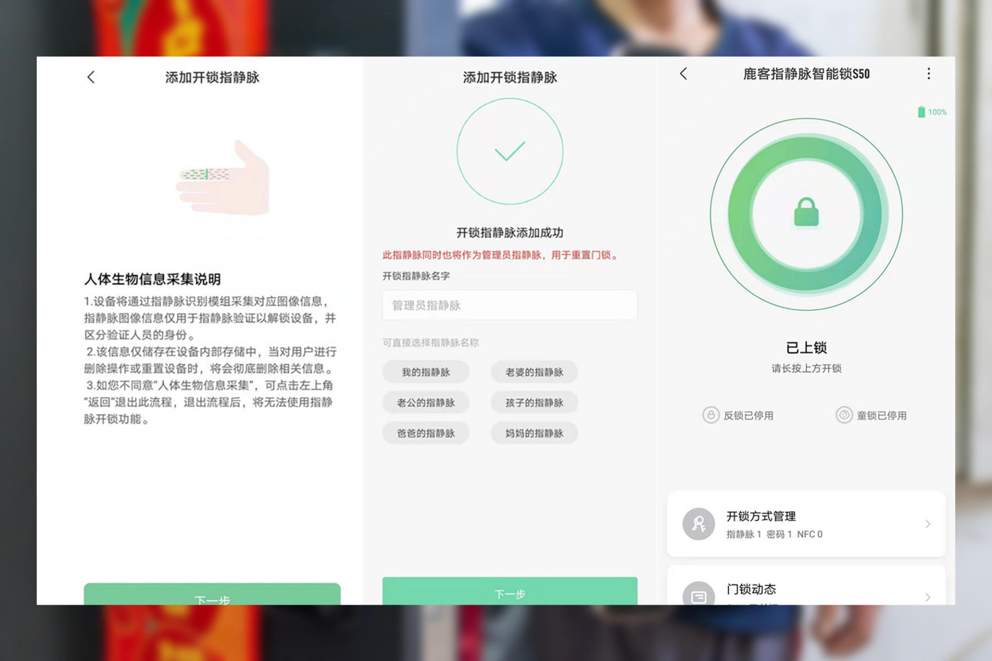Image resolution: width=992 pixels, height=661 pixels.
Task: Tap the battery status icon showing 100%
Action: (x=922, y=112)
